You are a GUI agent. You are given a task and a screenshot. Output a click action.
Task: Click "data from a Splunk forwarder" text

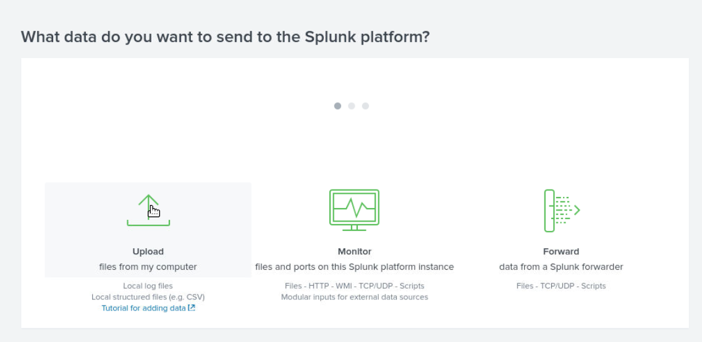561,267
